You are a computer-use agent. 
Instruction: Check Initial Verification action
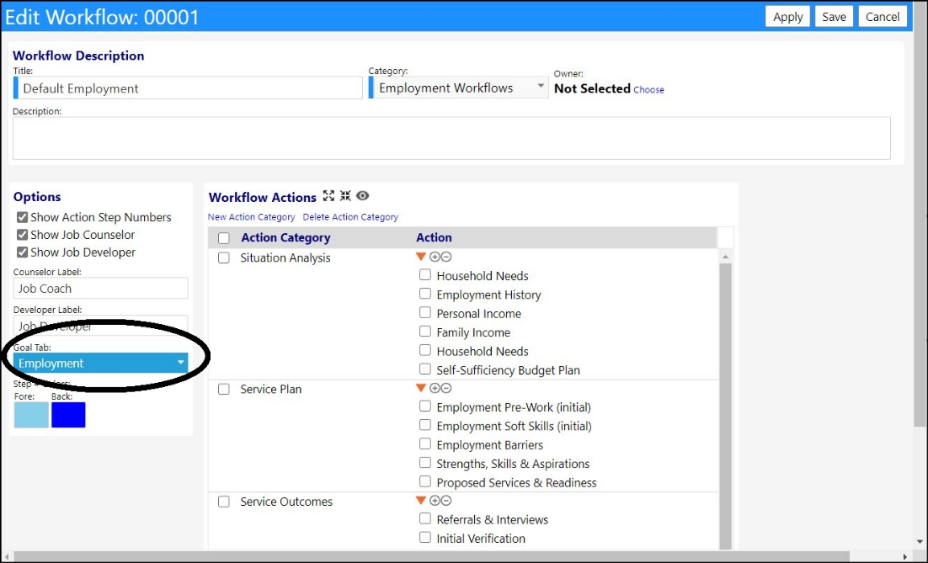pos(425,538)
